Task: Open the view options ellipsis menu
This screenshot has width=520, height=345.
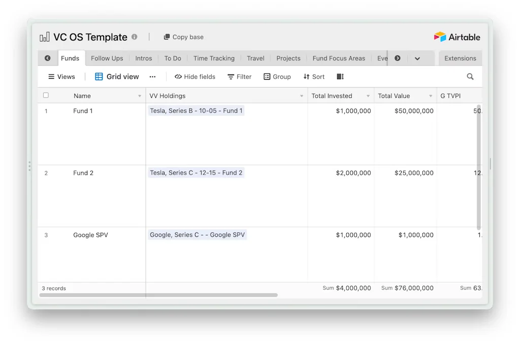Action: click(x=152, y=77)
